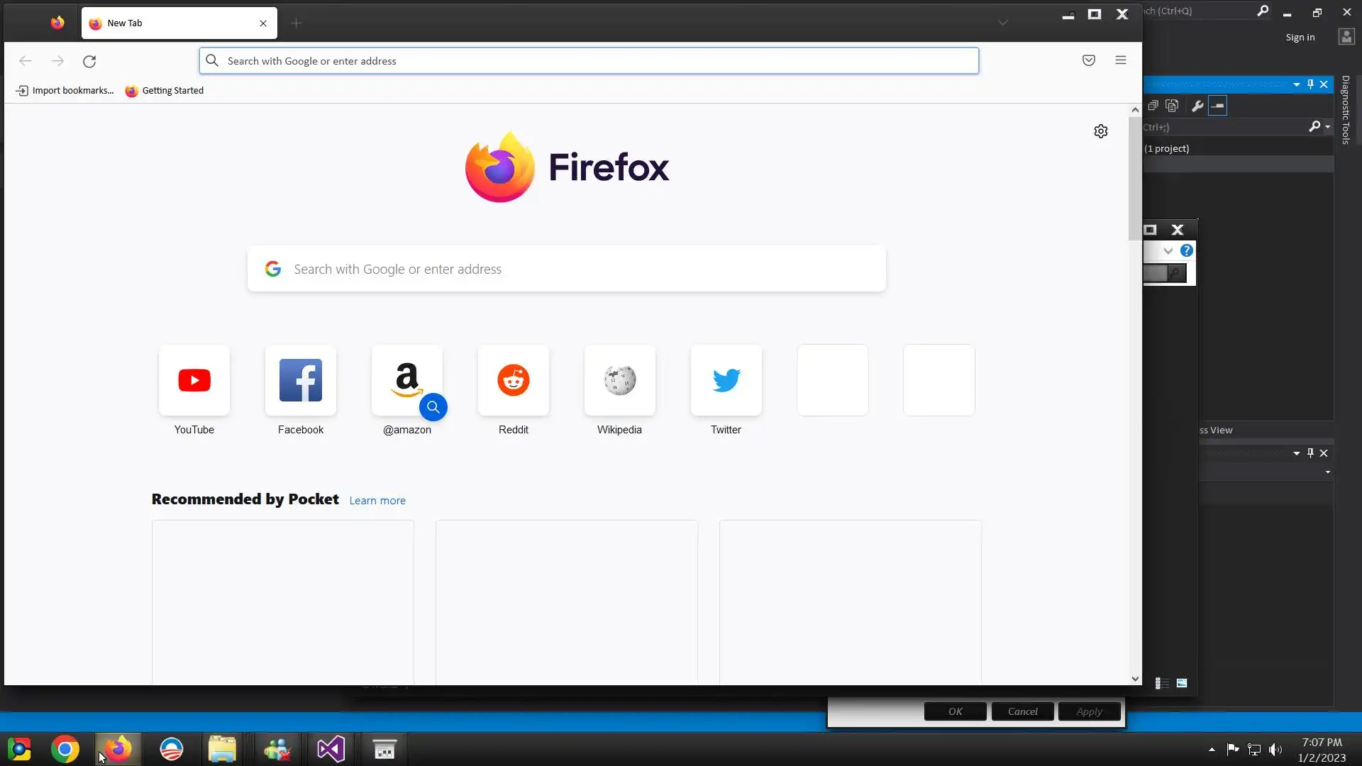Select the New Tab tab
Image resolution: width=1362 pixels, height=766 pixels.
point(170,23)
